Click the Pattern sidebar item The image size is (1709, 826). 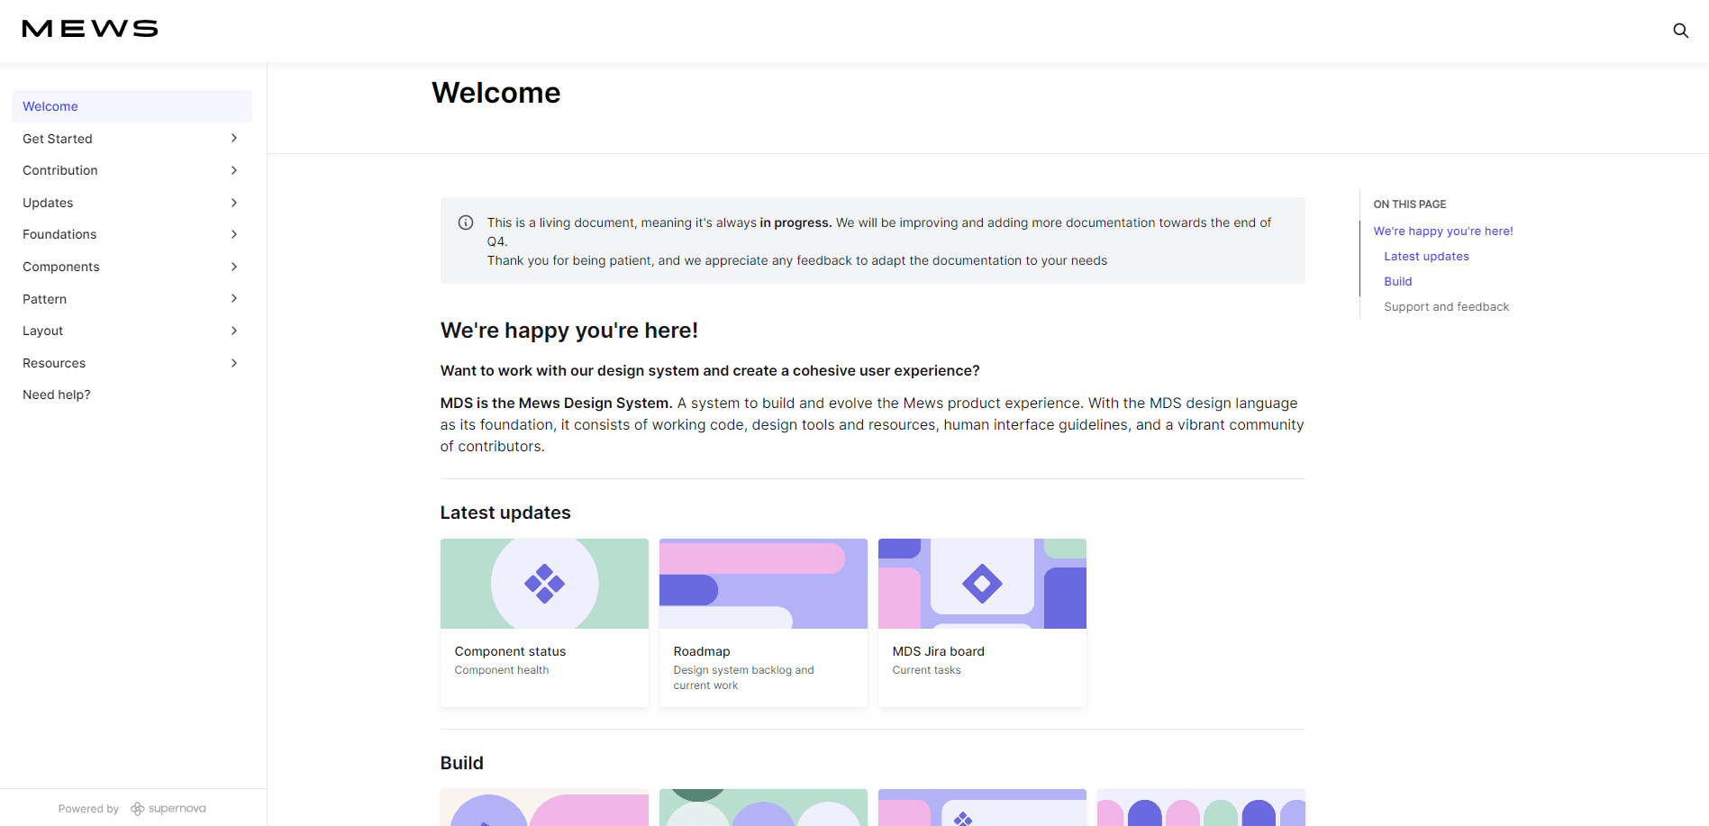click(x=45, y=299)
